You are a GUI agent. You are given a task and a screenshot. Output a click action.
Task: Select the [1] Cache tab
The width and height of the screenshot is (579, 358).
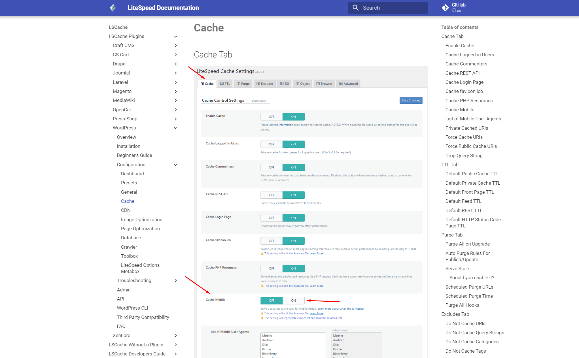pyautogui.click(x=207, y=84)
